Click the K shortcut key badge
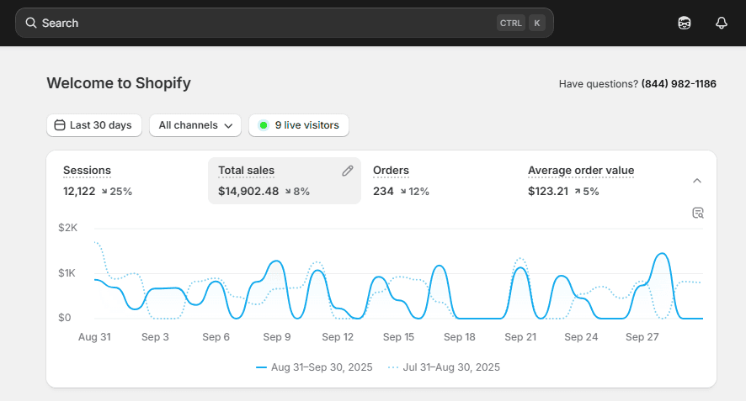Screen dimensions: 746x401 (x=537, y=23)
